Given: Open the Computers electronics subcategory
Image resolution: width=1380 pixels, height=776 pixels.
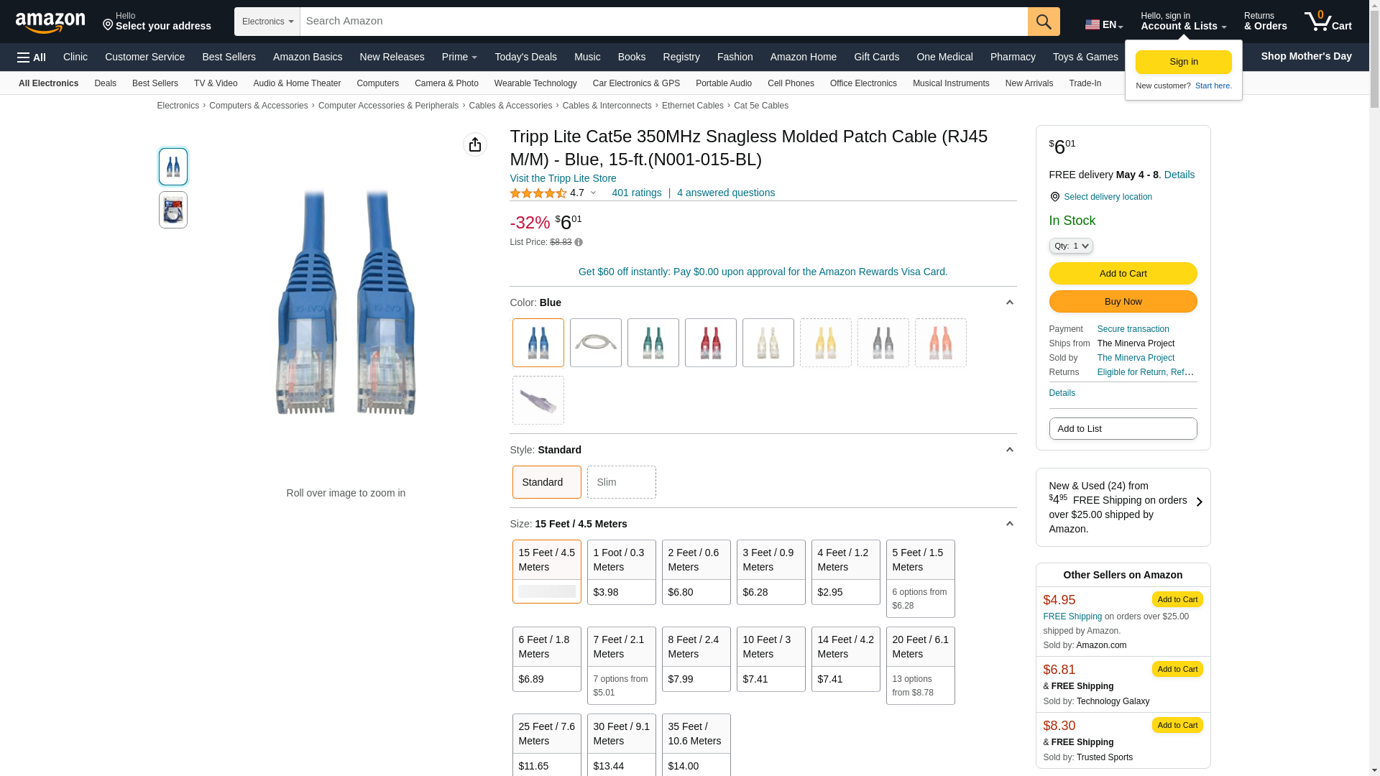Looking at the screenshot, I should point(377,83).
